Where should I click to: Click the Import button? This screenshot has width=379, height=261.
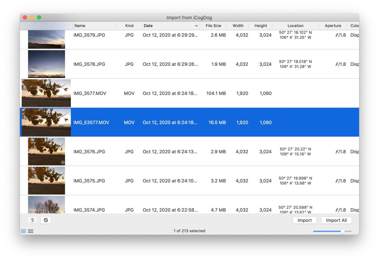coord(305,220)
